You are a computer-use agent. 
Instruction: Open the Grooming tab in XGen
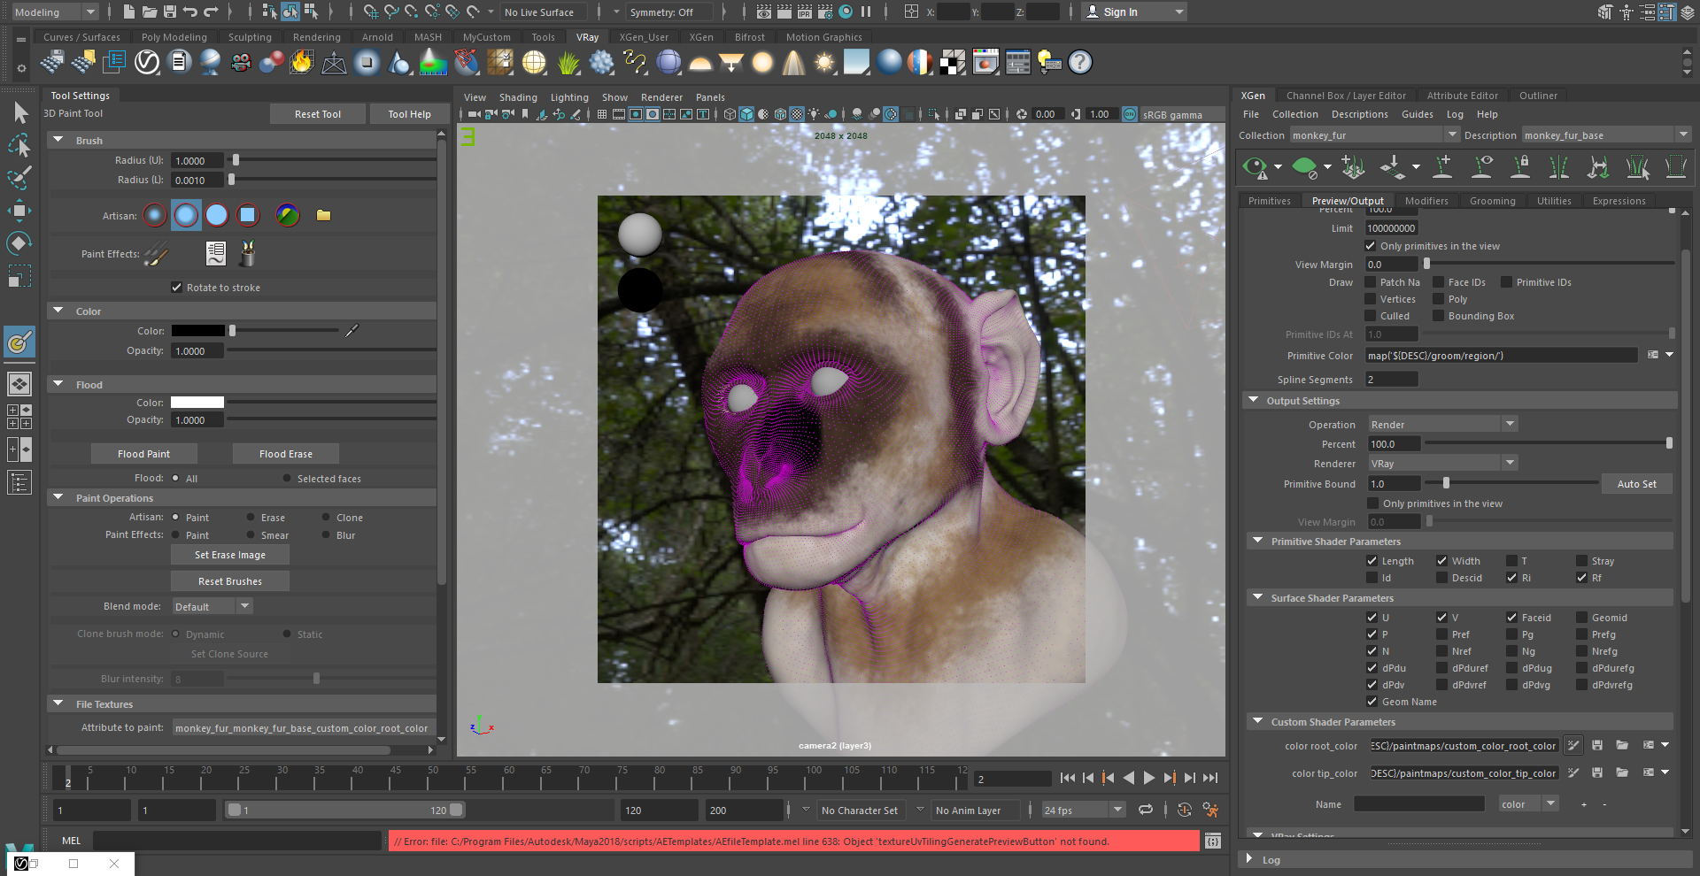point(1492,201)
